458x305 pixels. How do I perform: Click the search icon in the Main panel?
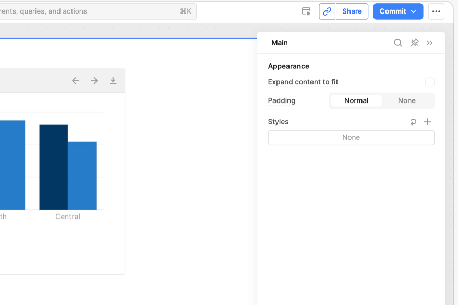point(398,43)
